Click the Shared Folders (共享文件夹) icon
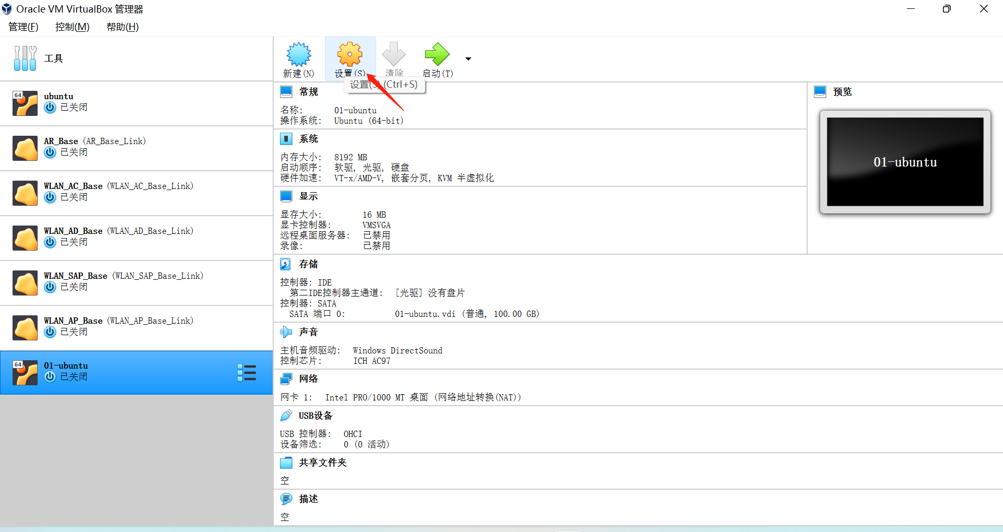The image size is (1003, 532). click(286, 463)
